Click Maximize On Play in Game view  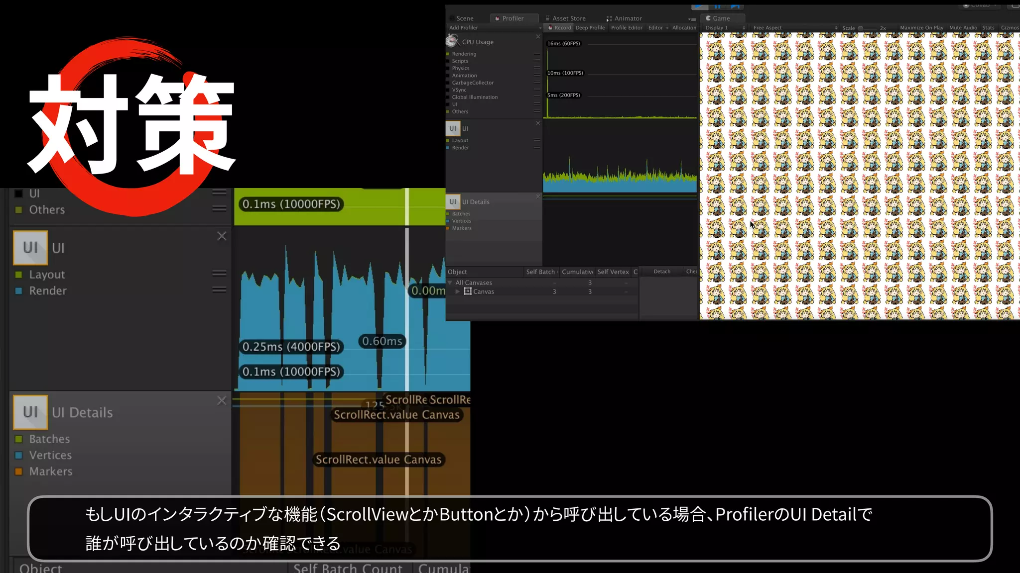point(921,28)
